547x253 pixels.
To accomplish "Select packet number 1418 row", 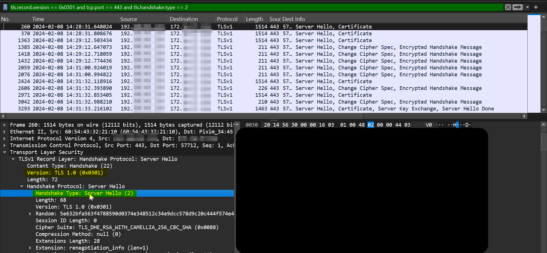I will point(264,54).
